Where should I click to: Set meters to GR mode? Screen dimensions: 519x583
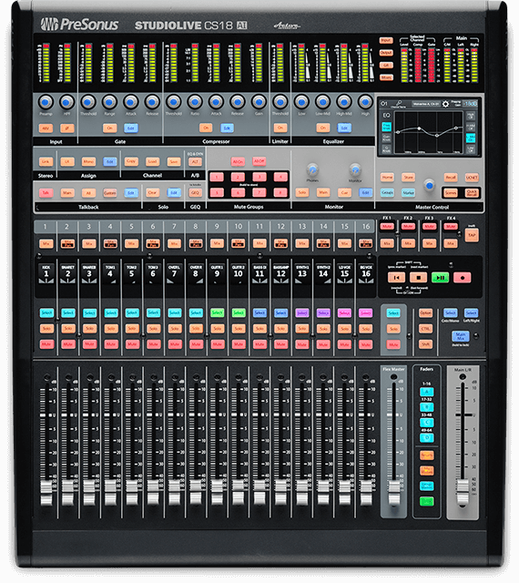pos(386,65)
